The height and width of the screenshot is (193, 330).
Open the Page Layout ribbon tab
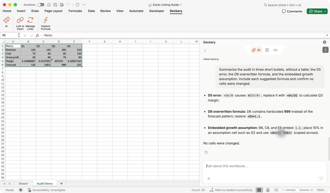[x=53, y=11]
